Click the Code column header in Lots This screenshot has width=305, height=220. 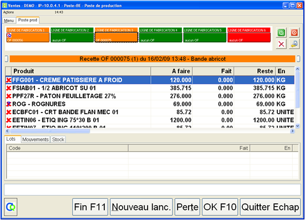[67, 148]
